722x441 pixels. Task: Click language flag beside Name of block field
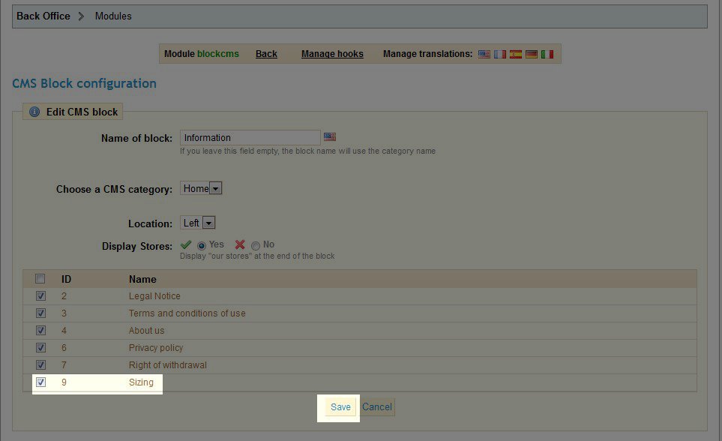click(x=330, y=137)
